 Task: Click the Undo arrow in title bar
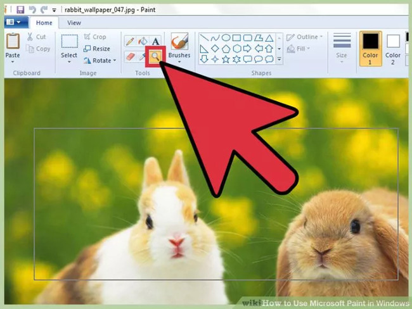[32, 9]
